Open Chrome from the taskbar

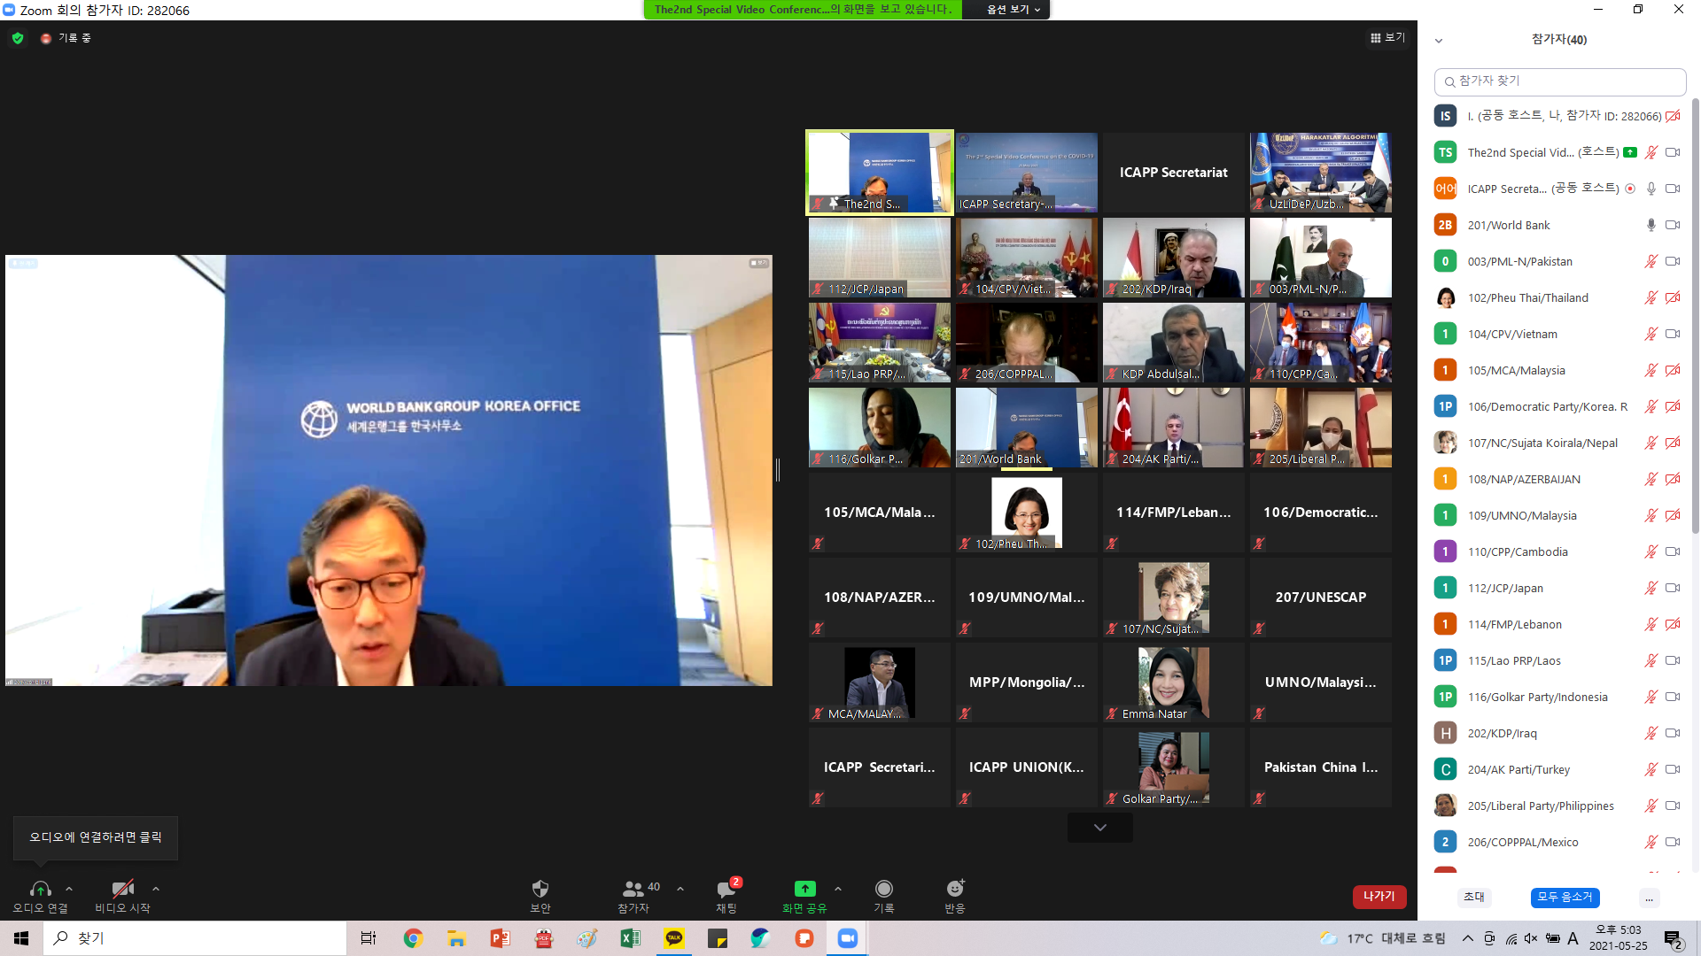point(413,938)
